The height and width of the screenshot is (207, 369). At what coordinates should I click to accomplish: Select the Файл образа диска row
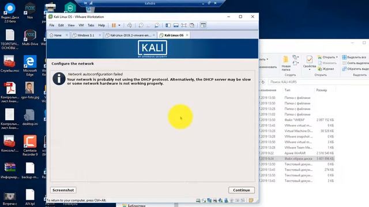pyautogui.click(x=297, y=159)
